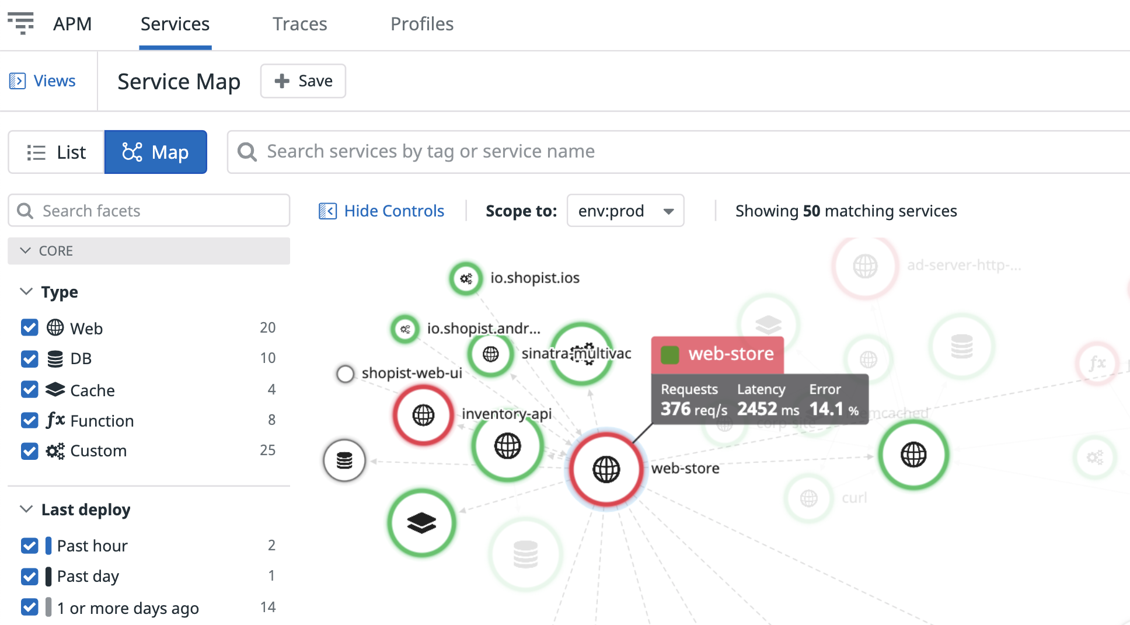Select the io.shopist.ios service node
1130x625 pixels.
466,278
